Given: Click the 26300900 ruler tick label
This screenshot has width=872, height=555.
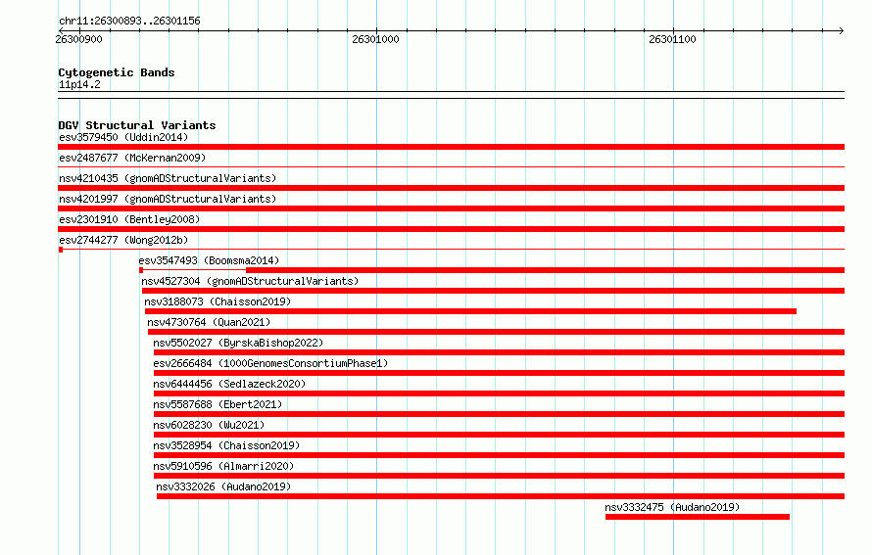Looking at the screenshot, I should pyautogui.click(x=79, y=39).
